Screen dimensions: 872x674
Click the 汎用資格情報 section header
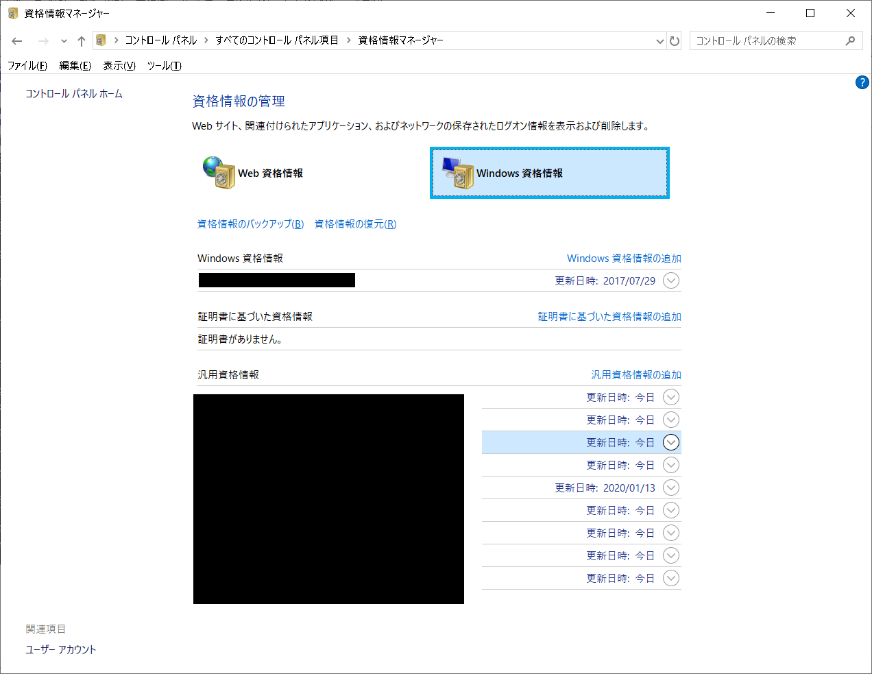228,375
